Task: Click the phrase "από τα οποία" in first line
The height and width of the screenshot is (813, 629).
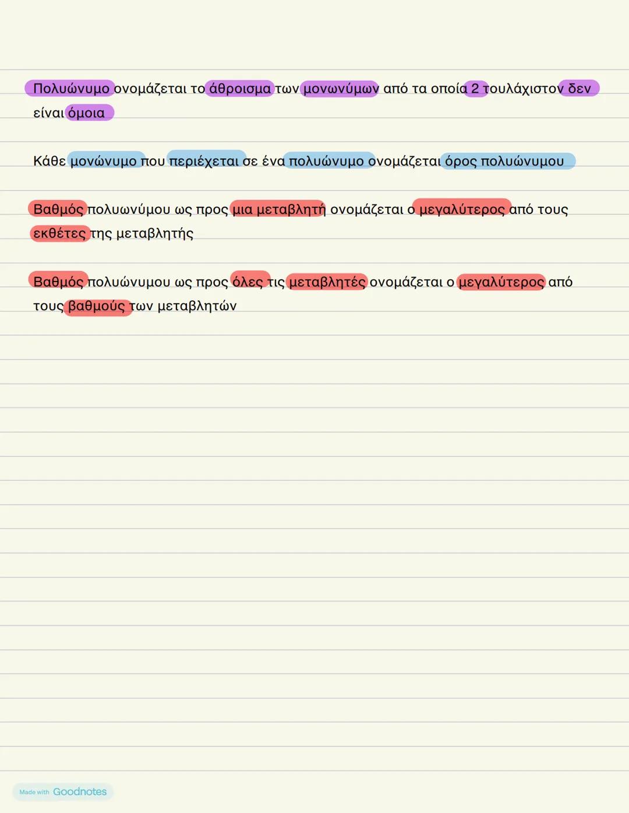Action: tap(425, 89)
